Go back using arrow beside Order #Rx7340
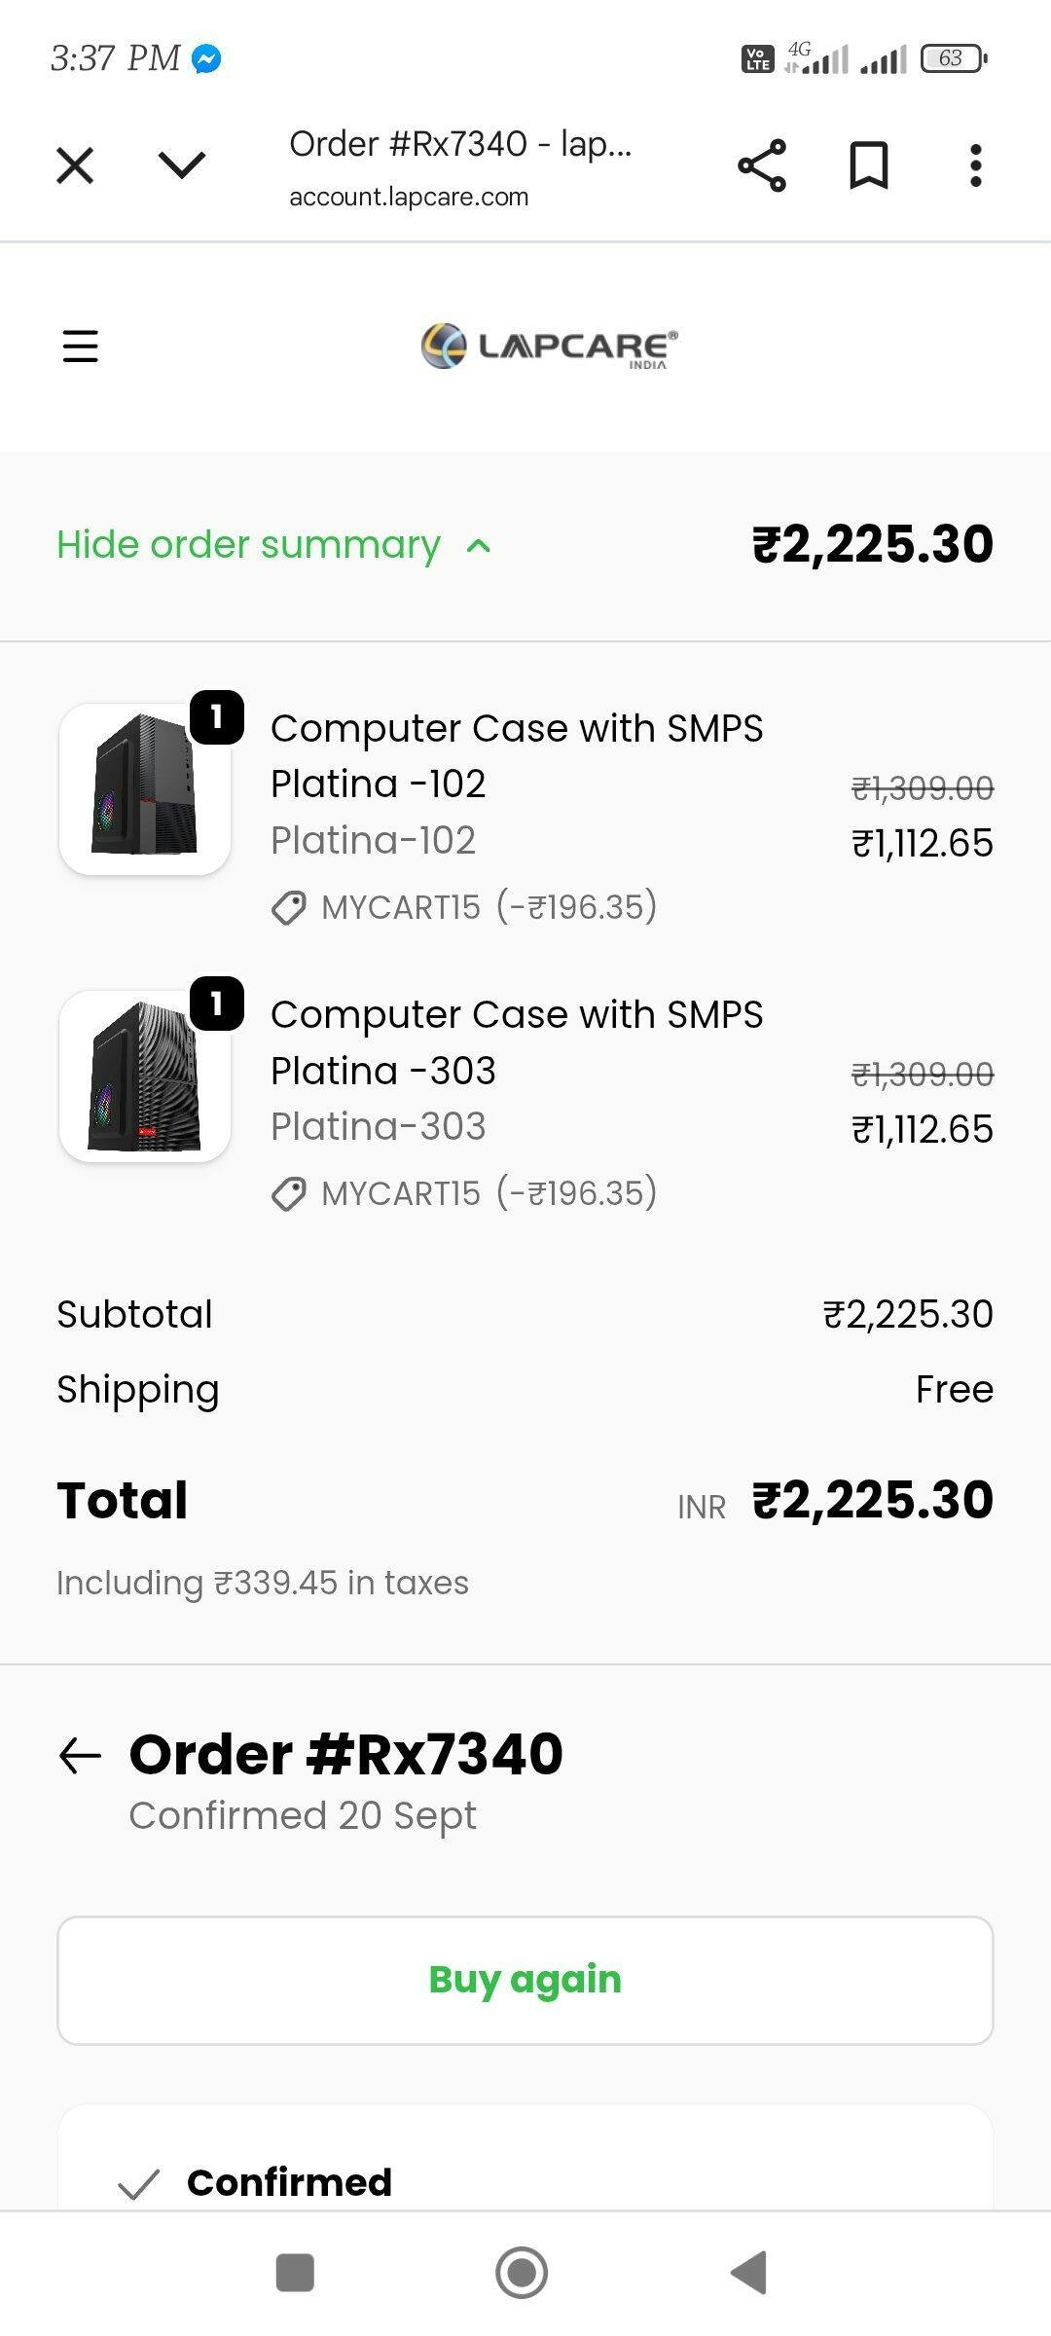 click(81, 1755)
